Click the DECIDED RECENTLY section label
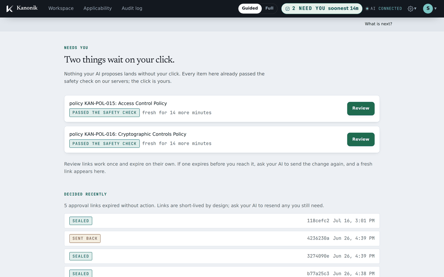Viewport: 444px width, 277px height. [85, 194]
